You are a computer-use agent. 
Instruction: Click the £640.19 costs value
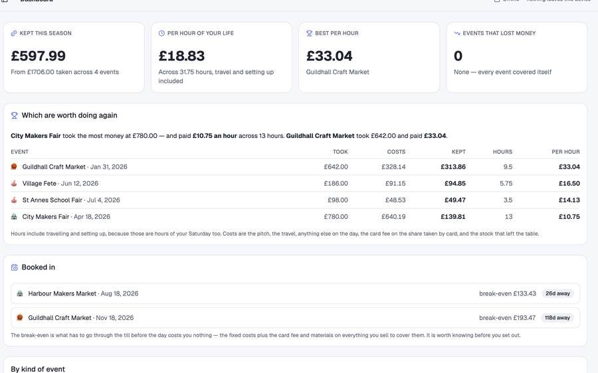[x=393, y=217]
